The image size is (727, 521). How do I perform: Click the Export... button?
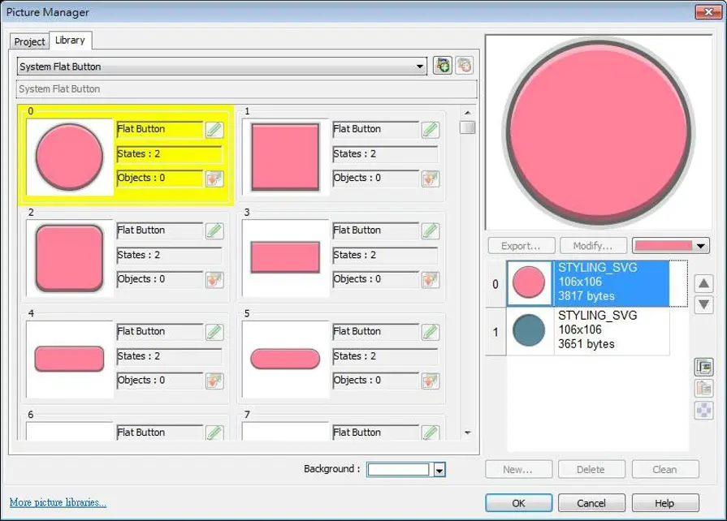click(x=521, y=246)
